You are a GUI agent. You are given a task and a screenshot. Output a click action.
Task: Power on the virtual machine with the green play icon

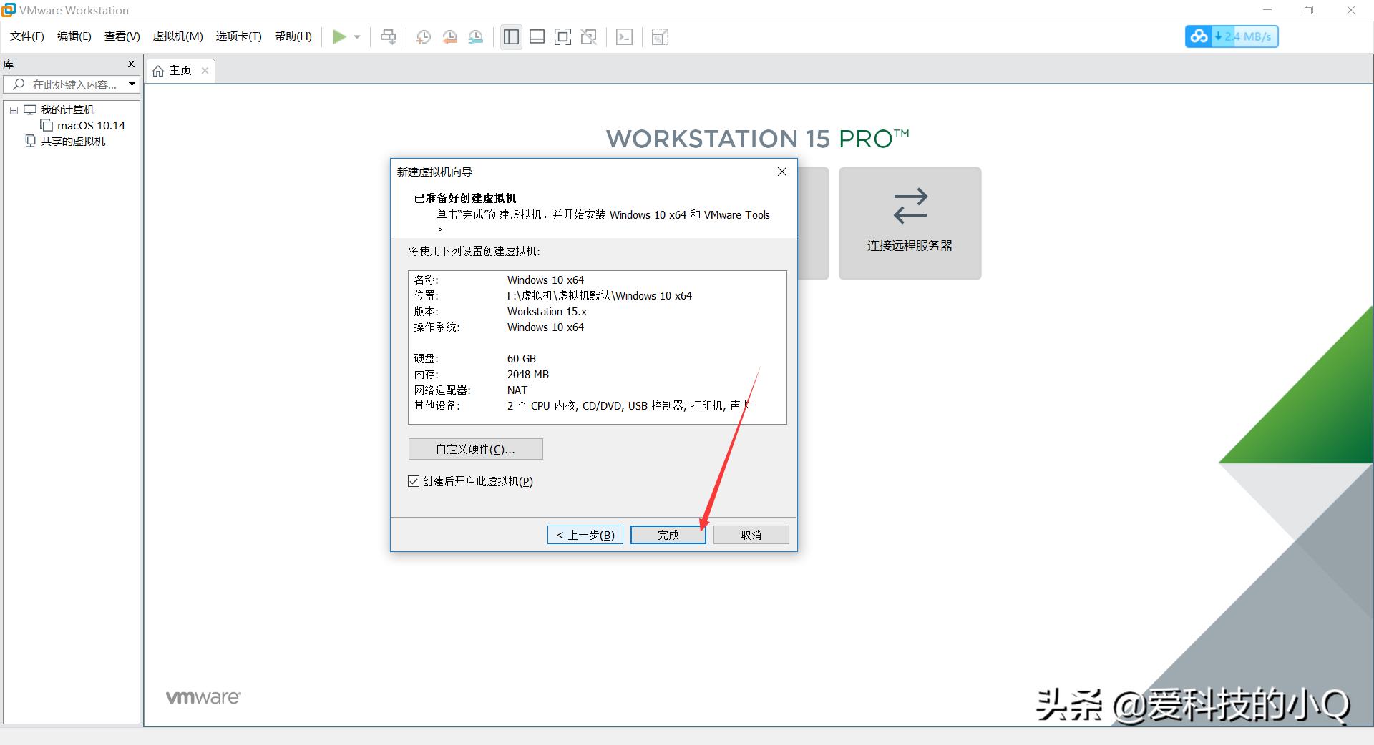pos(339,36)
